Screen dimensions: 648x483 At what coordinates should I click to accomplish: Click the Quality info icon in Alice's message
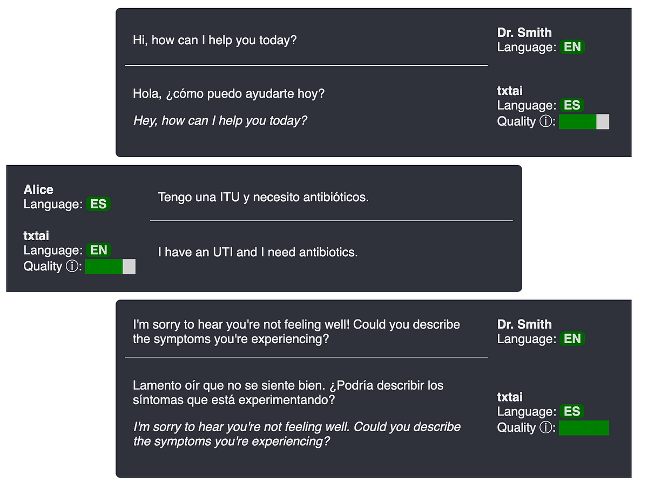tap(73, 267)
